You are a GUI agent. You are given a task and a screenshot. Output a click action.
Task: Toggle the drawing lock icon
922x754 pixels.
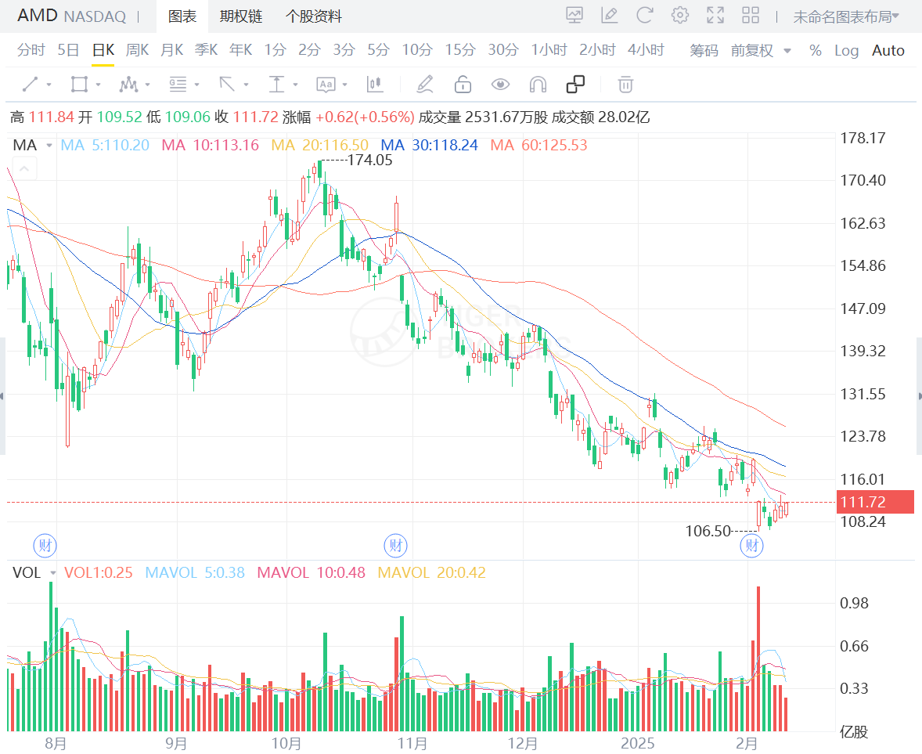pos(463,85)
